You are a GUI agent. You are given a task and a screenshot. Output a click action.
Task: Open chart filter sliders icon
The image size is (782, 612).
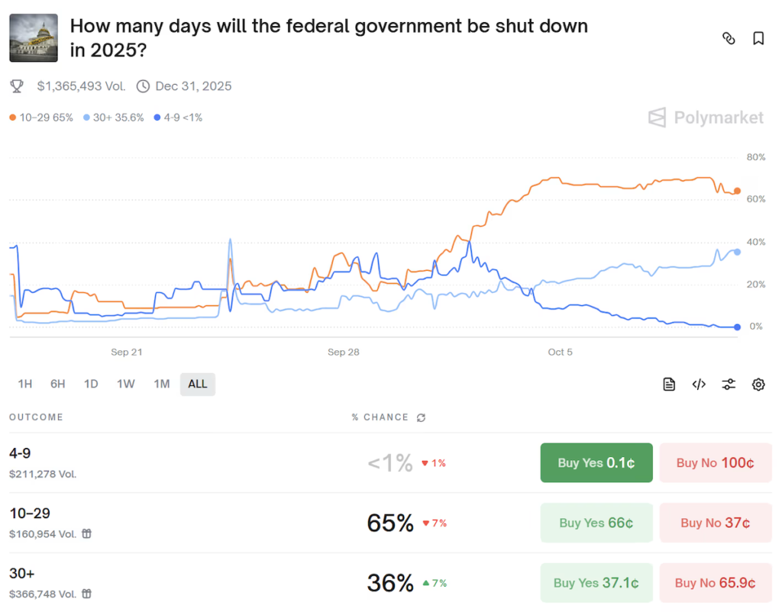[729, 384]
